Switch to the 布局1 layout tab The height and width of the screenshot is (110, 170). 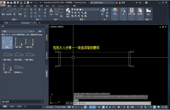tap(12, 106)
